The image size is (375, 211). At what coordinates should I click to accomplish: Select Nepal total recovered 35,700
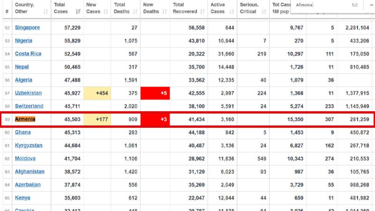(x=197, y=67)
